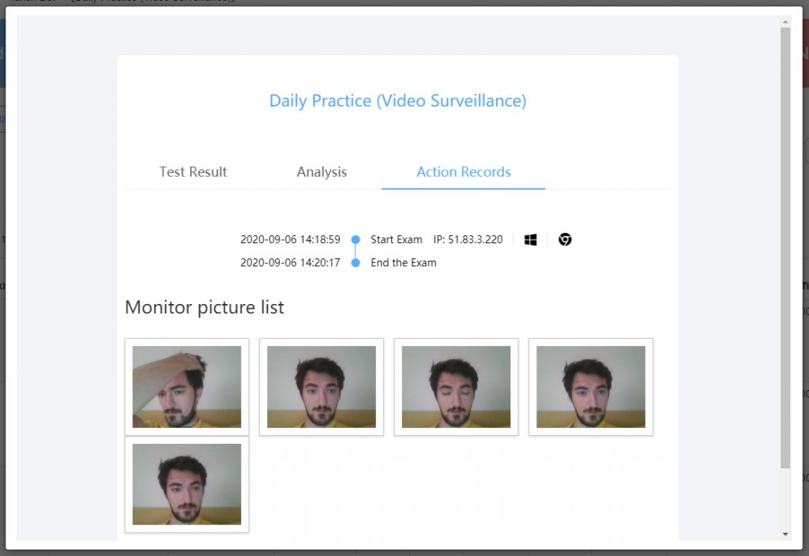Click the scroll down arrow
809x556 pixels.
point(785,535)
